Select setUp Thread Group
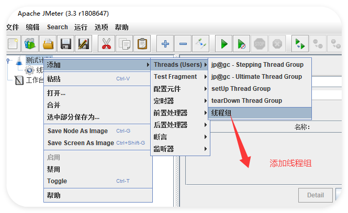348x213 pixels. pyautogui.click(x=260, y=89)
